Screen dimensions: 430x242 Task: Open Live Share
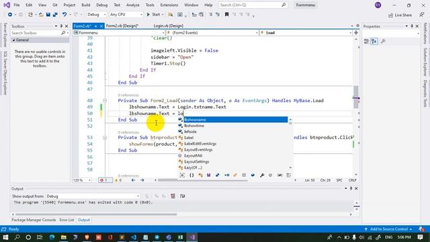[400, 15]
